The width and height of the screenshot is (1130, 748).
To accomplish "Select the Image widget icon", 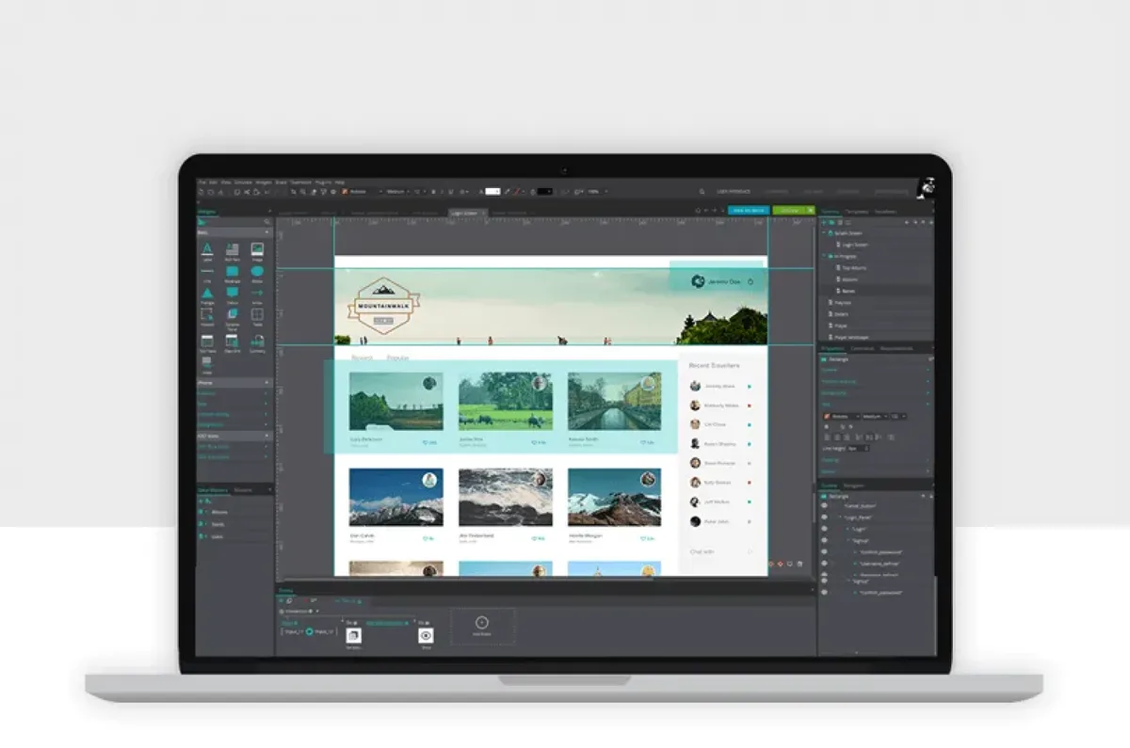I will (257, 249).
